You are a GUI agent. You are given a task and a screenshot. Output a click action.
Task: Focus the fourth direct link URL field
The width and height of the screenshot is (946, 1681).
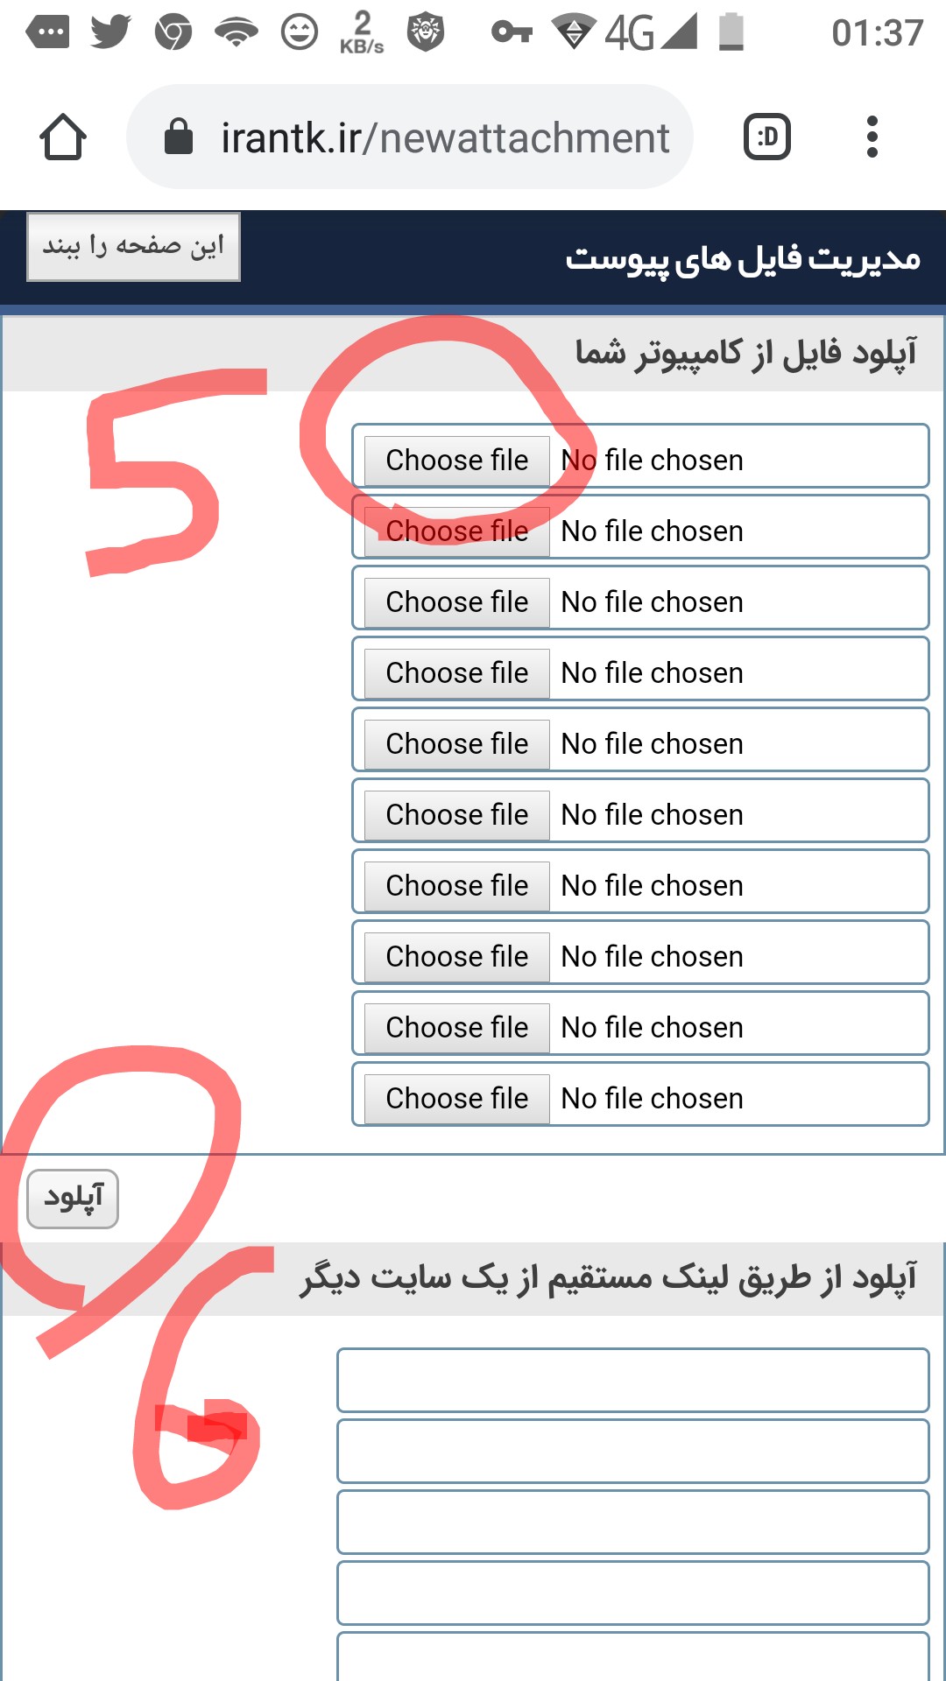point(633,1593)
